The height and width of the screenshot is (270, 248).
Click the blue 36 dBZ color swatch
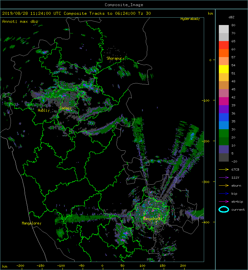point(224,117)
